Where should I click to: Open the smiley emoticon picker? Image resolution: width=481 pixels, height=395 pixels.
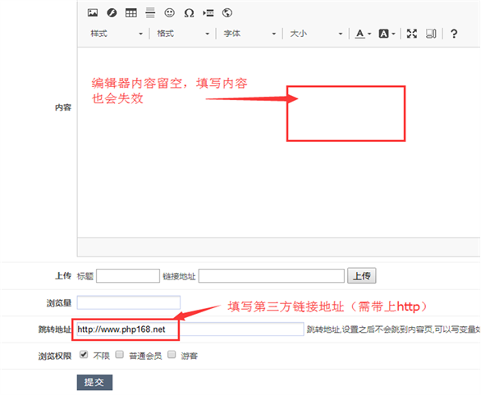pos(170,13)
